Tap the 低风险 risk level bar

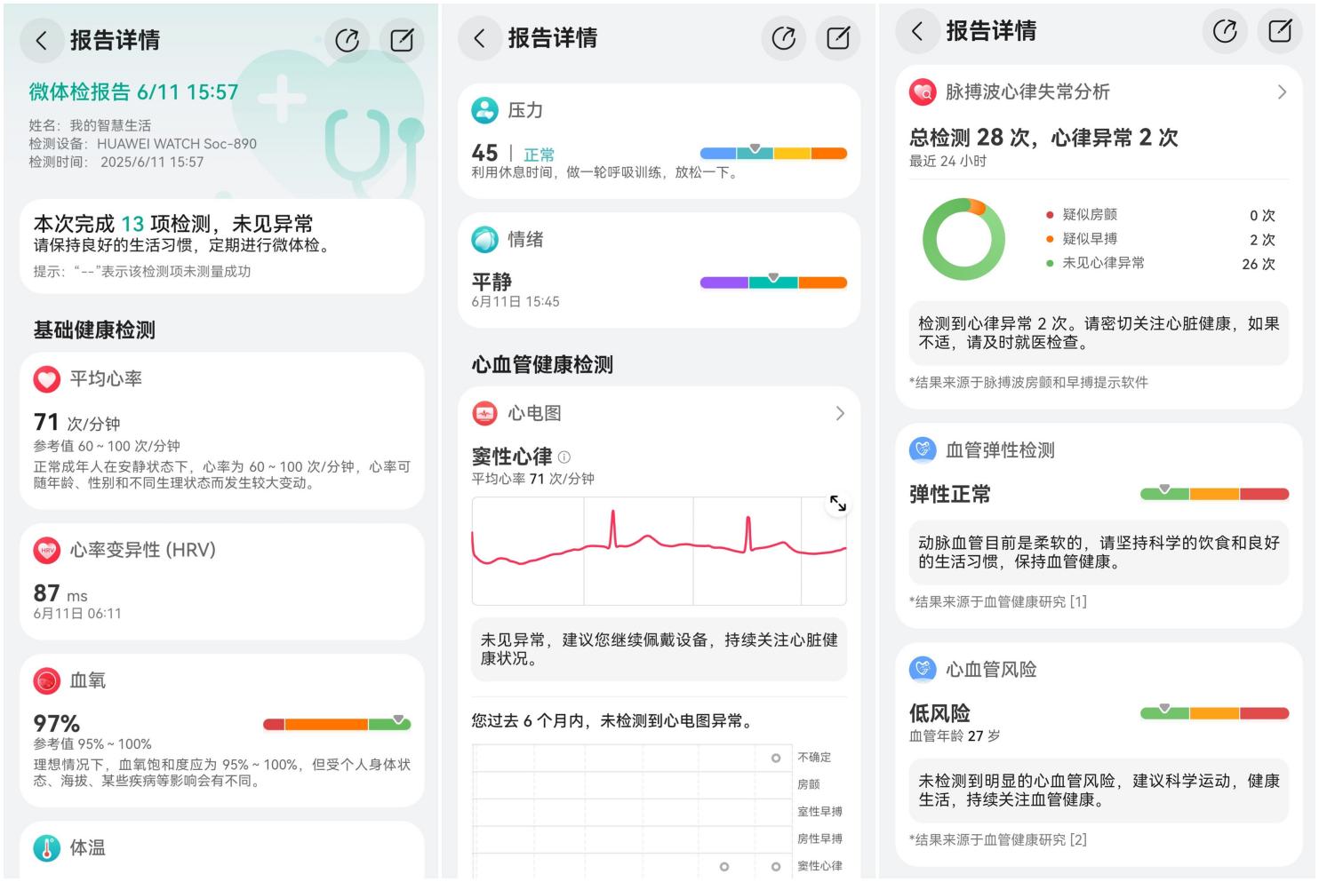point(1214,711)
